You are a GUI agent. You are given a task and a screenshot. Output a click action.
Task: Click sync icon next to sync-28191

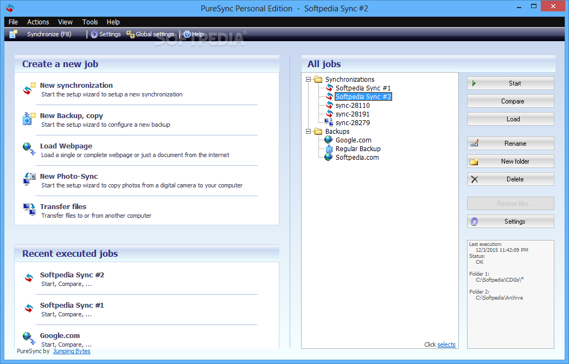tap(329, 114)
